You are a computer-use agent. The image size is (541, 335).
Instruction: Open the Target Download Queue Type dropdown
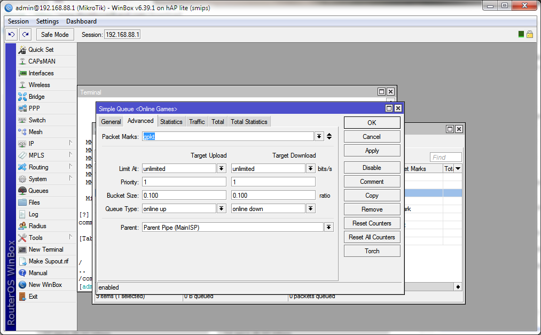pos(311,208)
